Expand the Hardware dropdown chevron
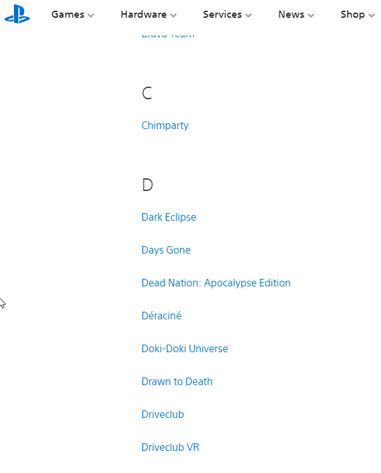 pos(173,15)
